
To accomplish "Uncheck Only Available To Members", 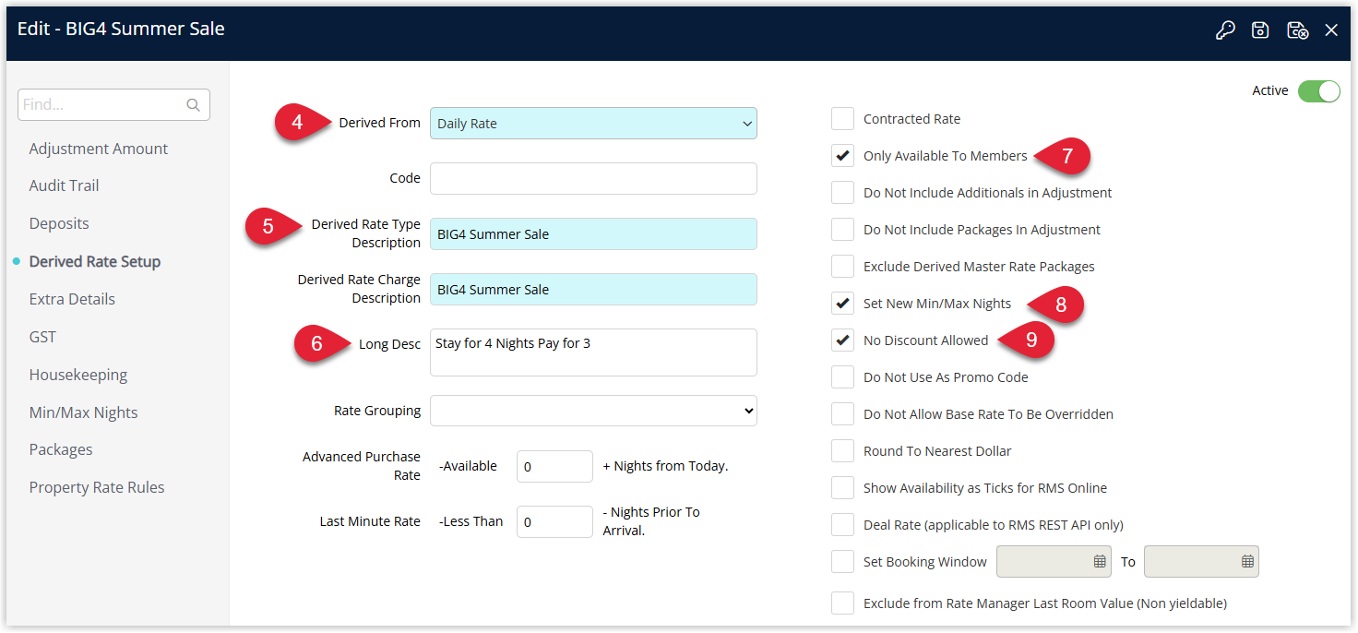I will pyautogui.click(x=842, y=156).
